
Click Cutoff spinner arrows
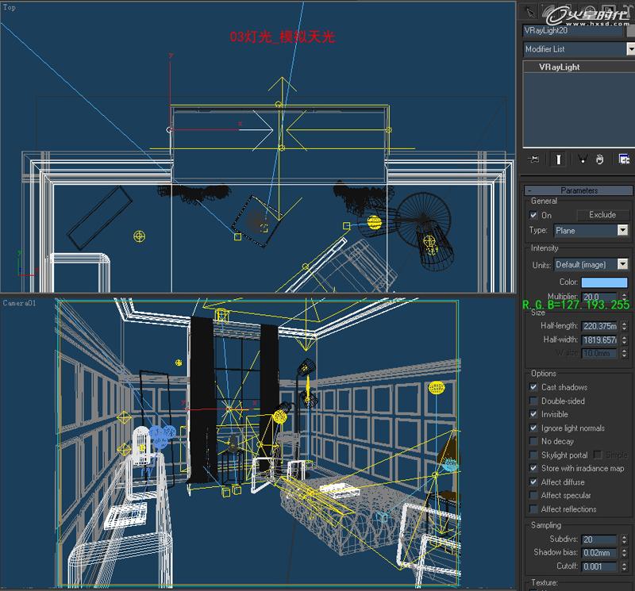pos(624,566)
